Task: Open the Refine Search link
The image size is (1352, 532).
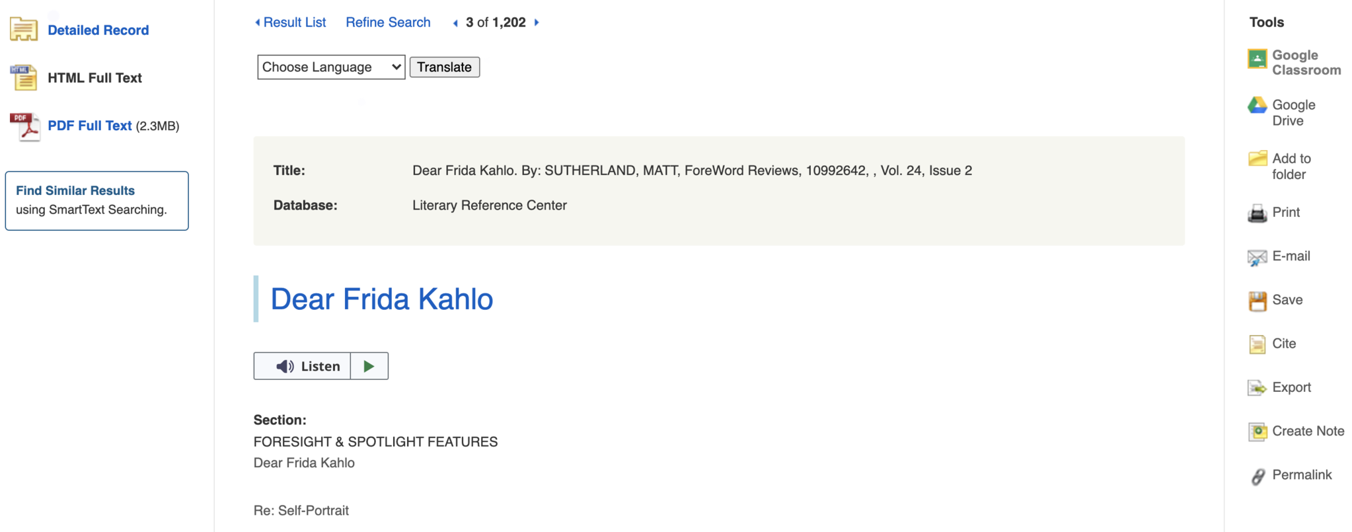Action: click(388, 22)
